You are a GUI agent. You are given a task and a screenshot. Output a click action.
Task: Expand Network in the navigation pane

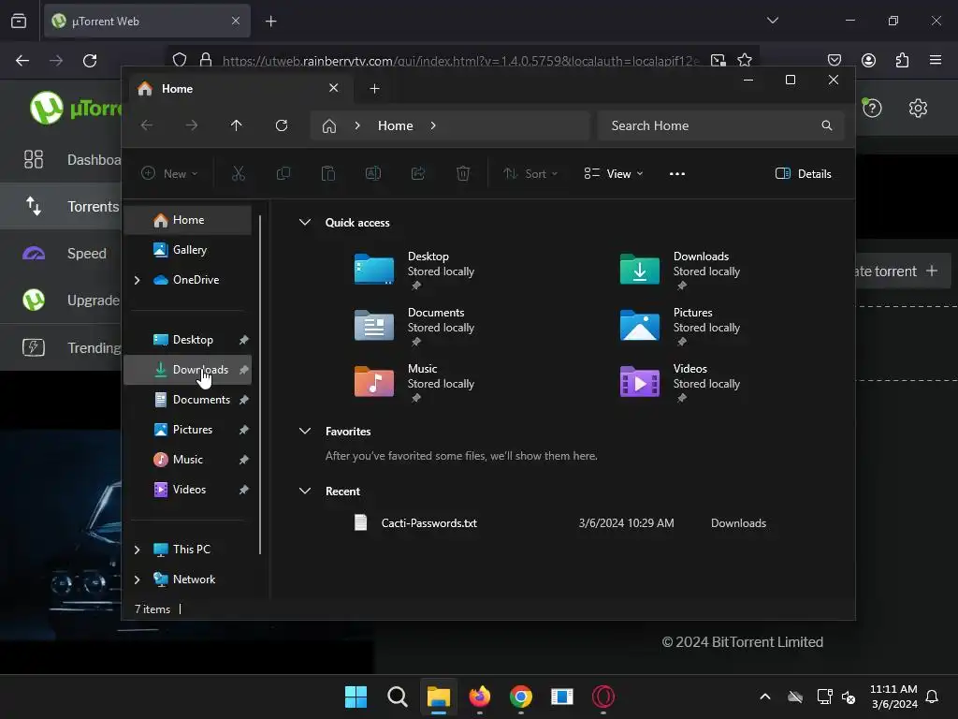137,580
